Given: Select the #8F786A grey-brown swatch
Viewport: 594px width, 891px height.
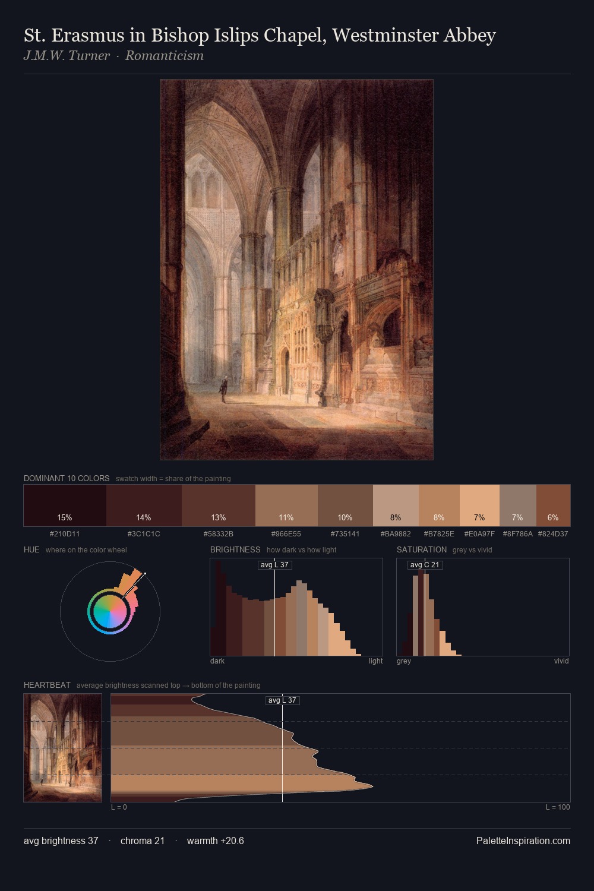Looking at the screenshot, I should pos(518,505).
